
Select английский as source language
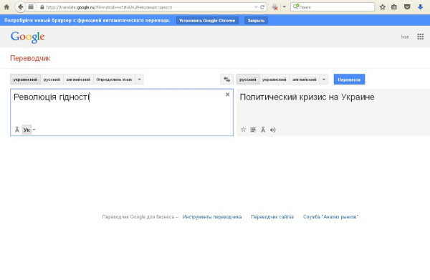pyautogui.click(x=78, y=79)
